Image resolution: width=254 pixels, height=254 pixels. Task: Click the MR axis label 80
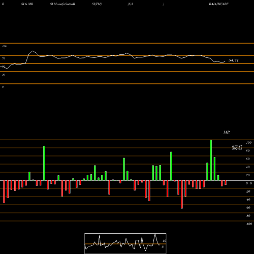247,151
